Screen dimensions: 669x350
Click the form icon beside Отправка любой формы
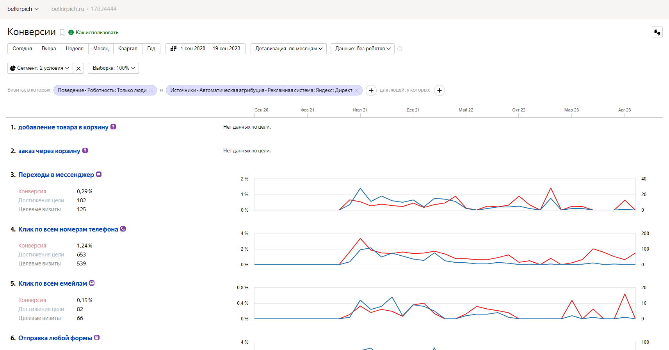click(x=97, y=338)
